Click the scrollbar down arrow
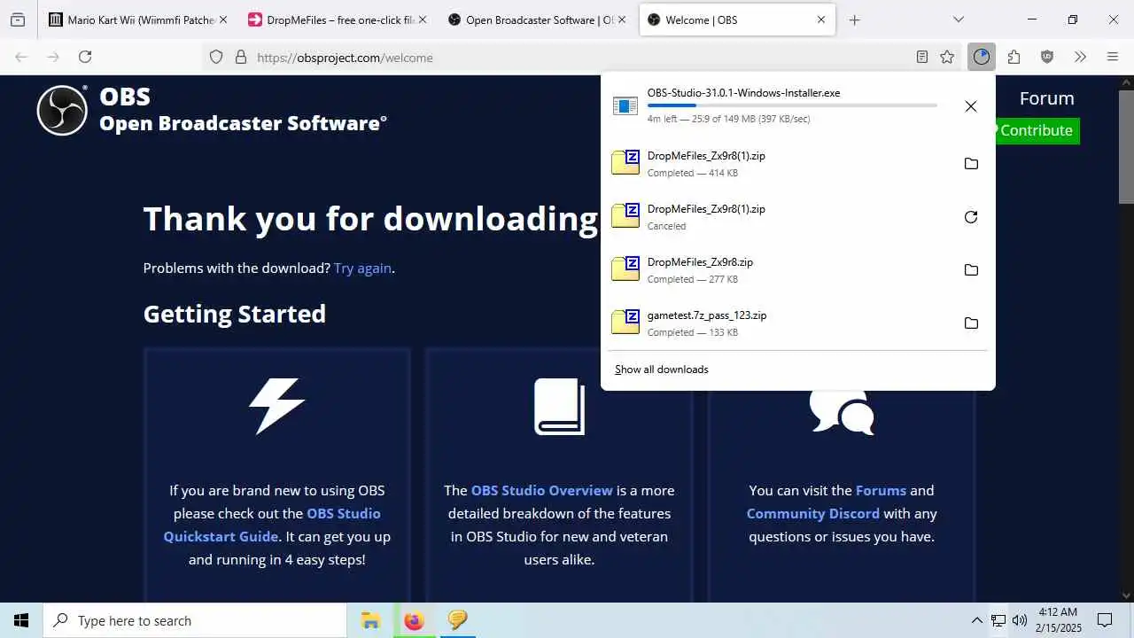This screenshot has height=638, width=1134. [x=1126, y=595]
